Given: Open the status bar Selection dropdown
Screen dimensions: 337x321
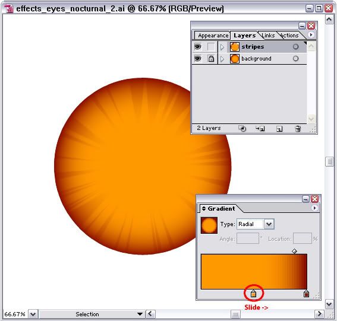Looking at the screenshot, I should point(140,314).
